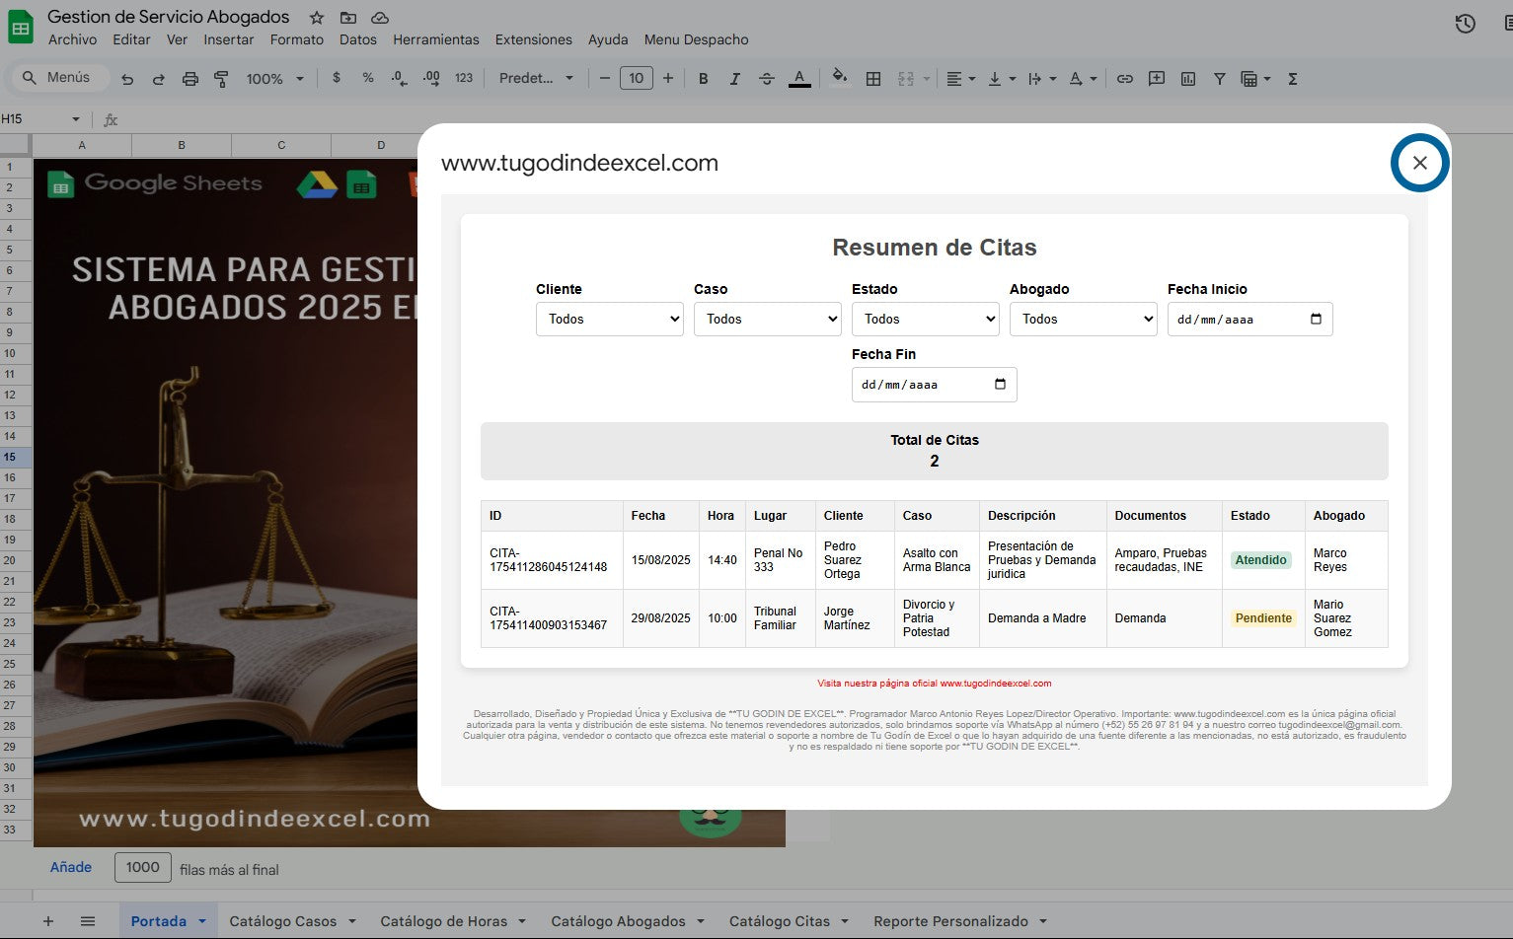Create a filter using funnel icon

tap(1220, 79)
